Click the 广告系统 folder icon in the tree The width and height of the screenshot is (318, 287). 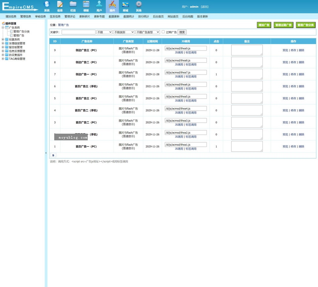(7, 27)
